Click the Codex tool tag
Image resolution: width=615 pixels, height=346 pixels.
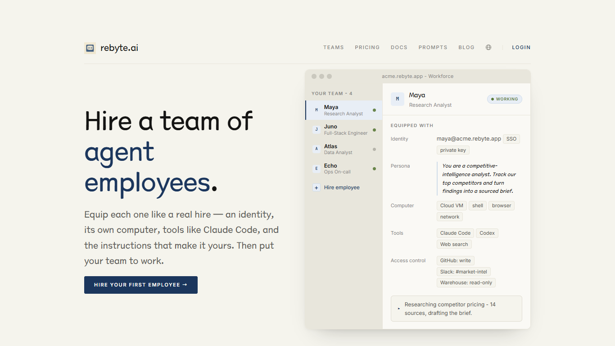click(487, 233)
